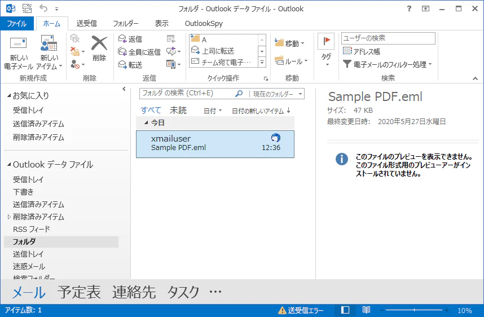Toggle sort order 日付の新しいアイテム
The height and width of the screenshot is (317, 484).
261,111
